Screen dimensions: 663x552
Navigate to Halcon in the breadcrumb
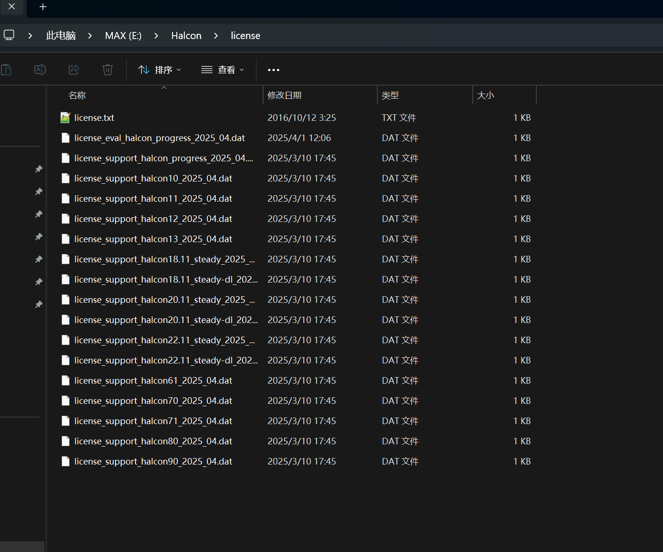click(x=186, y=36)
